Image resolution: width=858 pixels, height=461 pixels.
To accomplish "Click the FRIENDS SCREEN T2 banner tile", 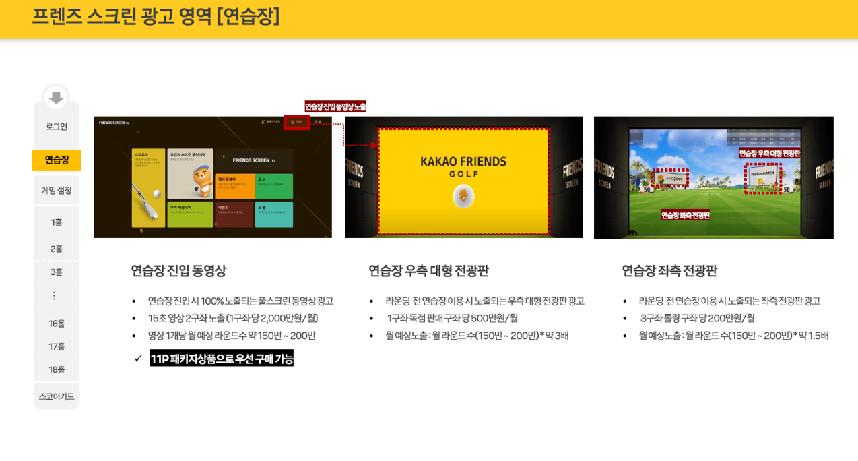I will [255, 160].
